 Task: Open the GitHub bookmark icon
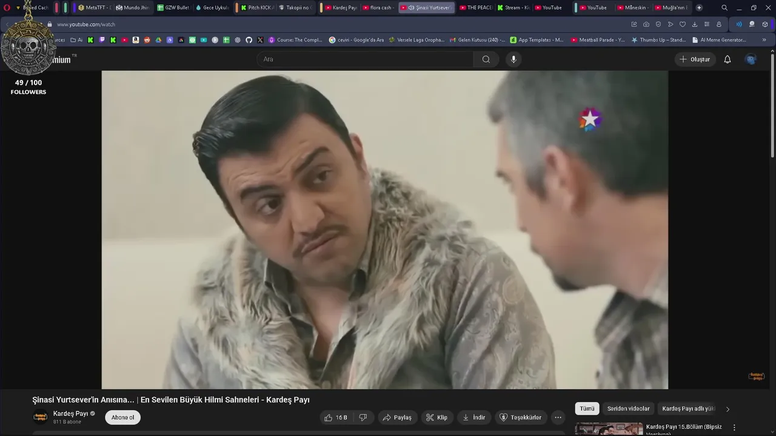tap(249, 40)
